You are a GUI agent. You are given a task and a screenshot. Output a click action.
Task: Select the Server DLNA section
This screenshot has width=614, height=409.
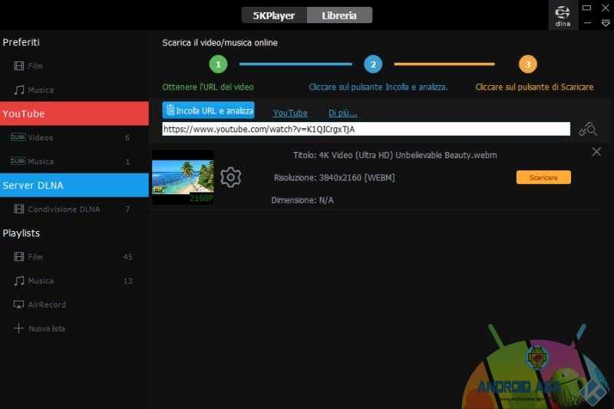coord(74,185)
